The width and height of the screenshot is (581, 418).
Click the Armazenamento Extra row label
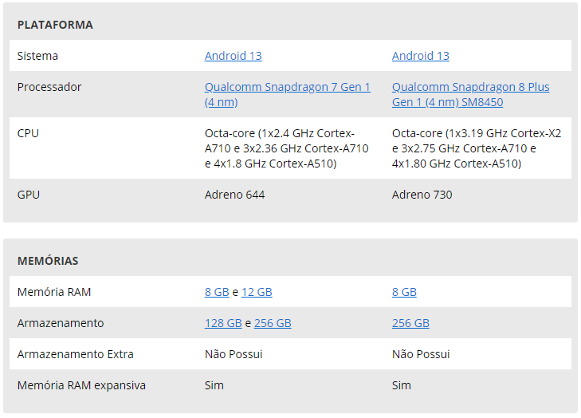(x=75, y=354)
